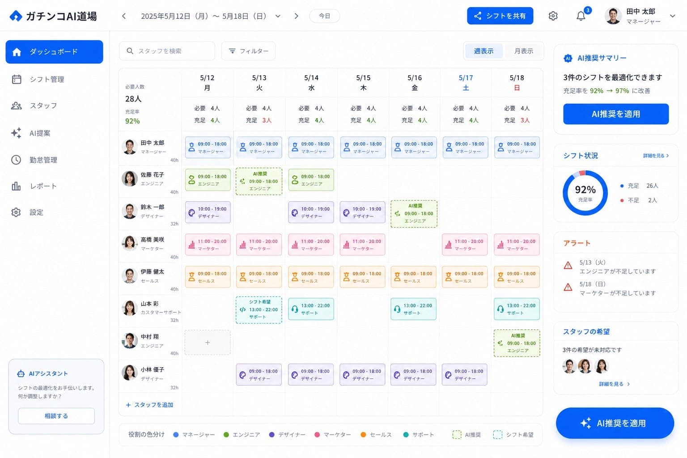This screenshot has height=458, width=687.
Task: Open the フィルター dropdown
Action: coord(248,51)
